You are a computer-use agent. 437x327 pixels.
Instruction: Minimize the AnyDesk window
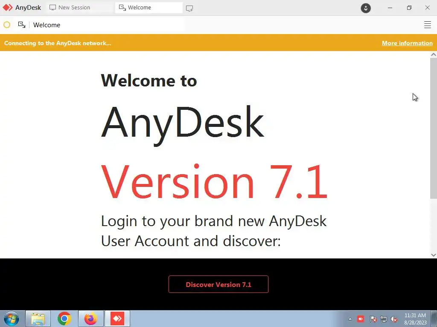[x=390, y=8]
